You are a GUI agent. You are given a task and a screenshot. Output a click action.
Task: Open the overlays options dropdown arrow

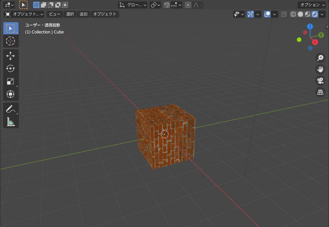pyautogui.click(x=275, y=14)
